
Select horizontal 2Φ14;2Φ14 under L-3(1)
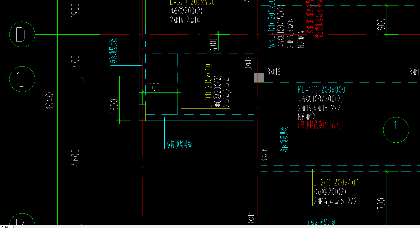pos(185,20)
